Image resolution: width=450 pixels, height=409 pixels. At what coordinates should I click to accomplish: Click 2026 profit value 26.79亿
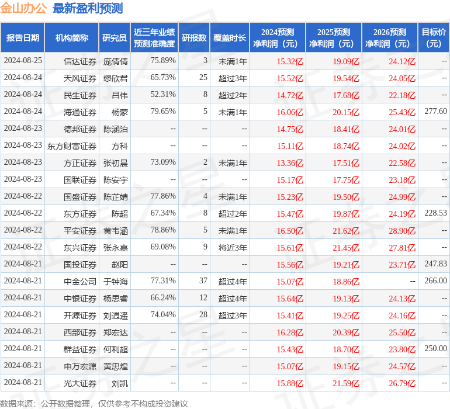pos(402,383)
